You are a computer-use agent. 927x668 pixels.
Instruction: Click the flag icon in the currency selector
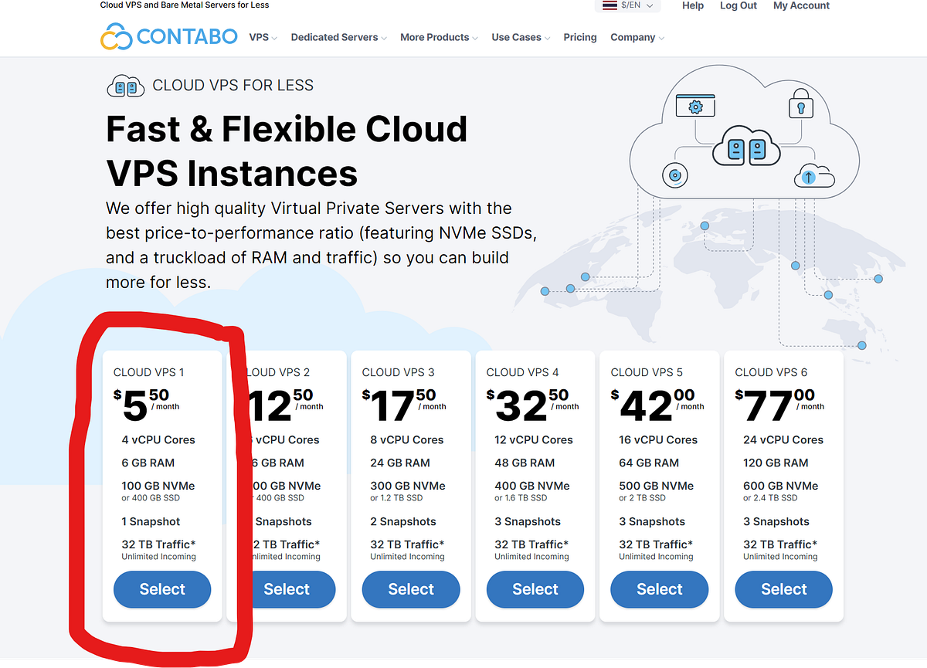[610, 5]
